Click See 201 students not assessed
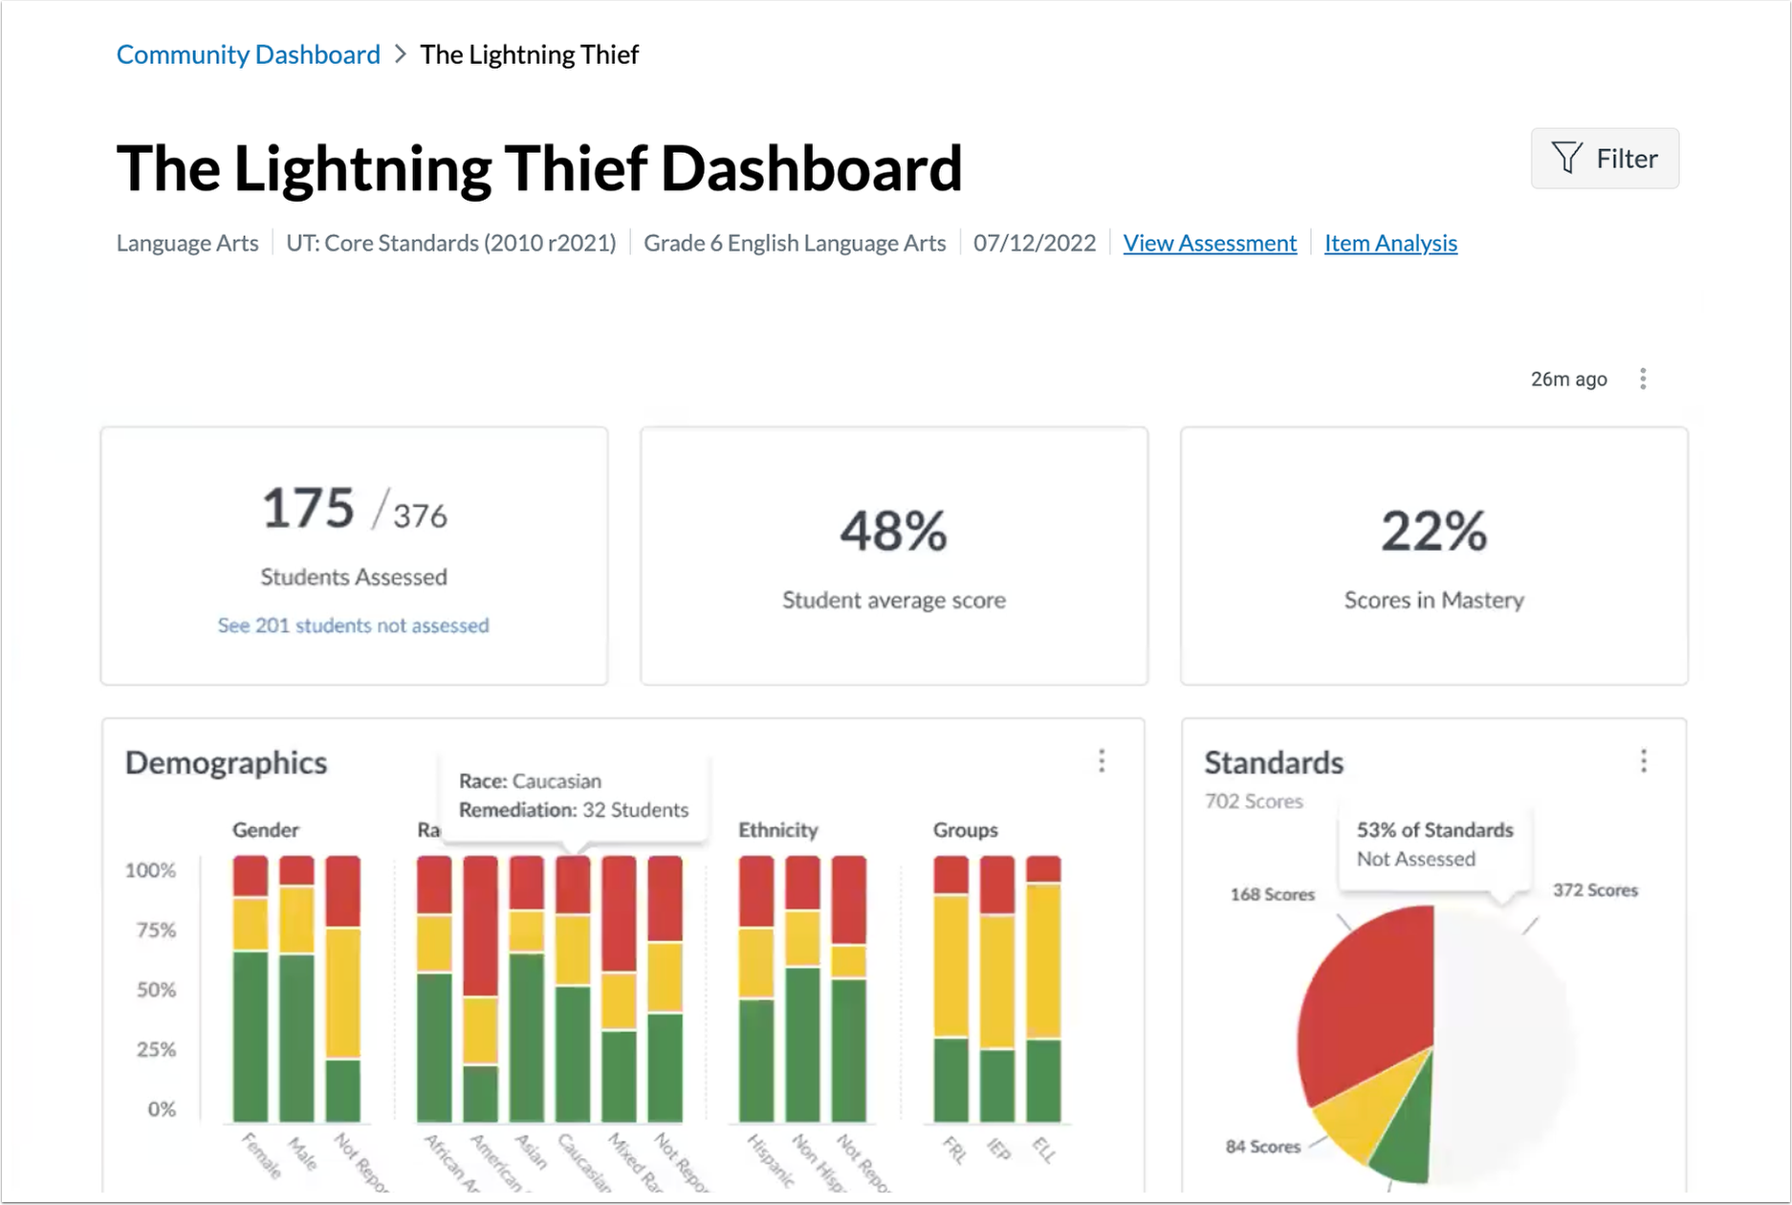The image size is (1792, 1205). pyautogui.click(x=353, y=624)
